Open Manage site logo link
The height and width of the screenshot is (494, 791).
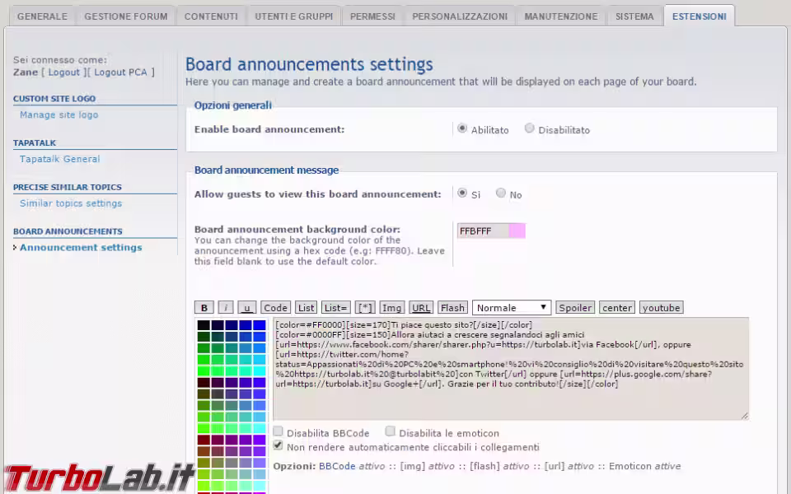(59, 115)
